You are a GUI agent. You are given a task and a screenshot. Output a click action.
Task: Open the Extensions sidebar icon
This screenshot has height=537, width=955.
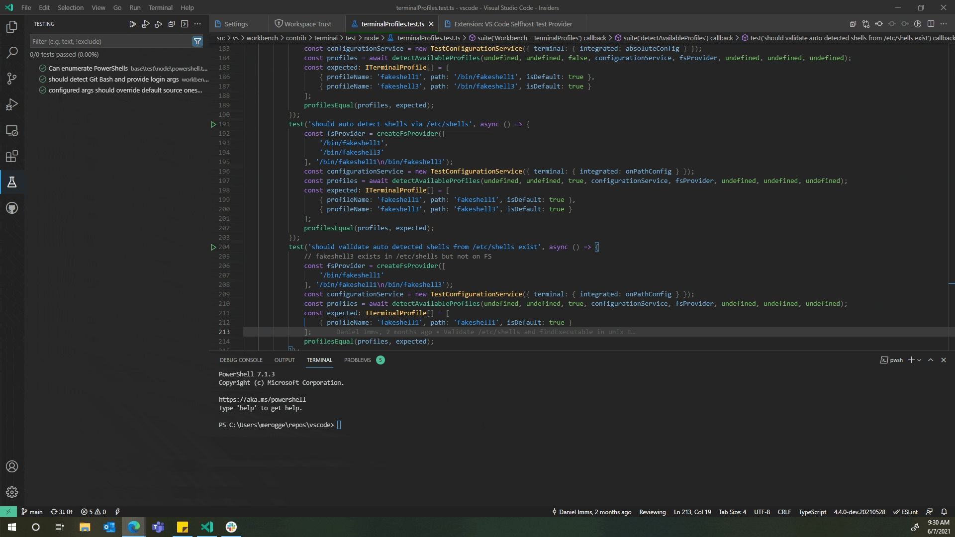[12, 157]
